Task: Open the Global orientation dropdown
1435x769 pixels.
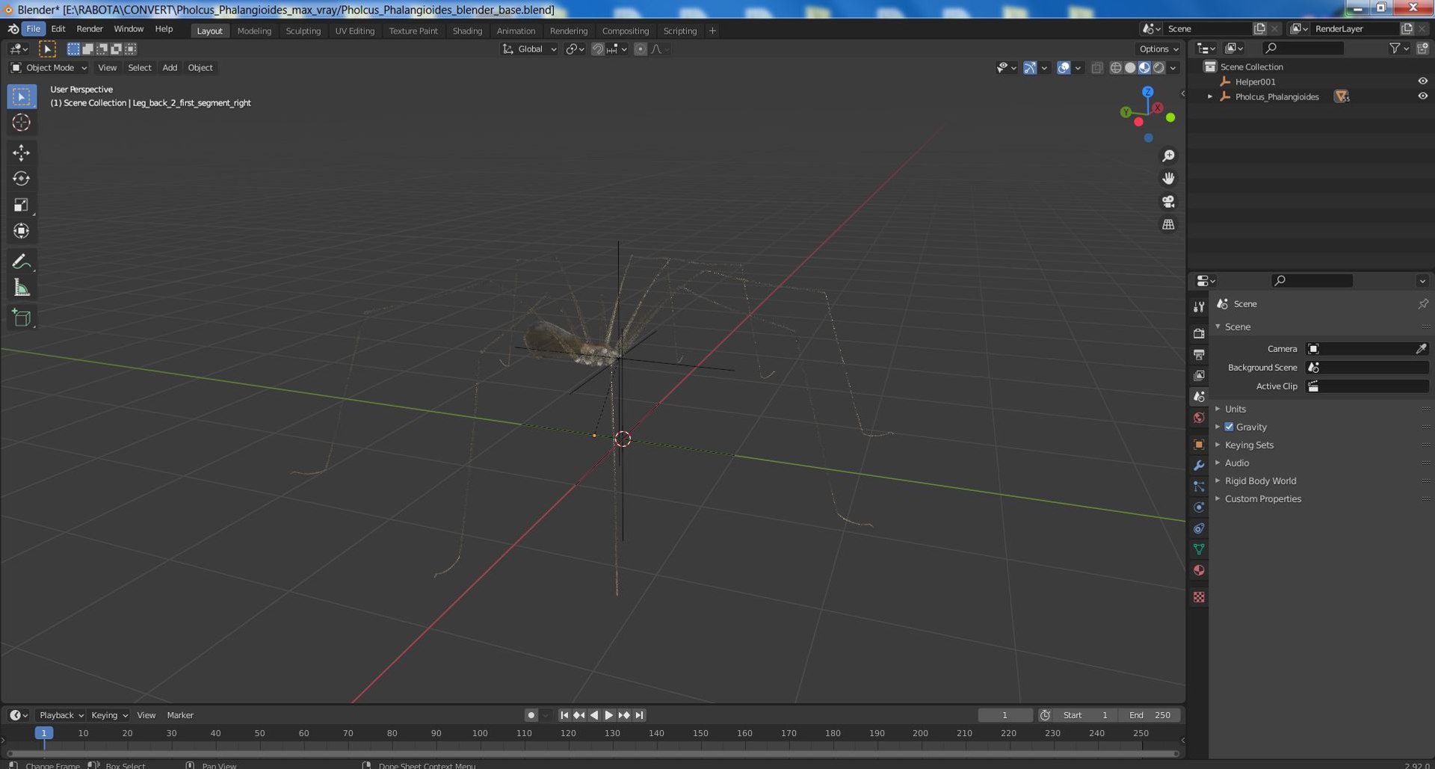Action: click(x=529, y=49)
